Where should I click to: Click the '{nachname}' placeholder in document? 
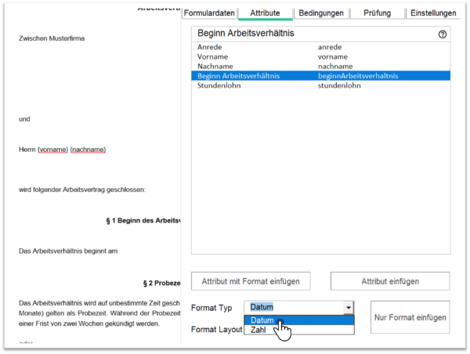88,150
